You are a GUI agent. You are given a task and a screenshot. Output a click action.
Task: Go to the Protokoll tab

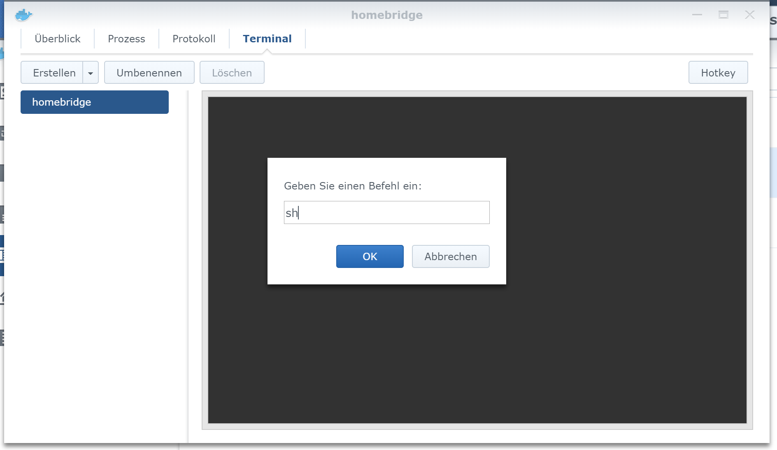click(x=194, y=39)
